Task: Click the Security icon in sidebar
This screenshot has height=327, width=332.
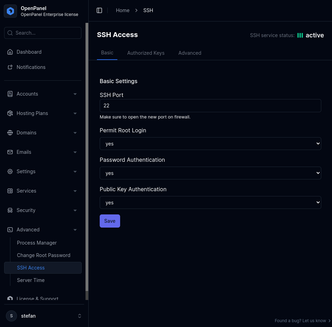Action: 10,210
